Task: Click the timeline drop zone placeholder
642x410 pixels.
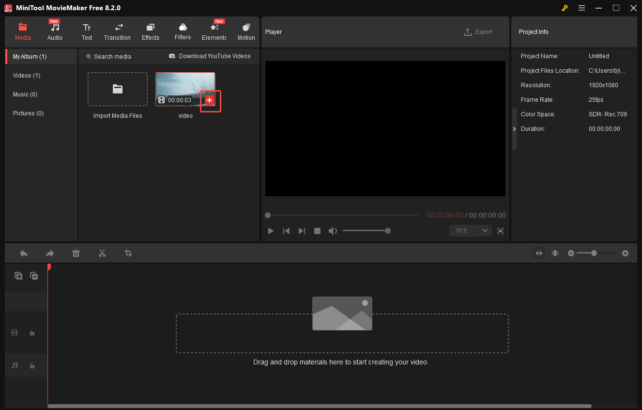Action: (x=342, y=333)
